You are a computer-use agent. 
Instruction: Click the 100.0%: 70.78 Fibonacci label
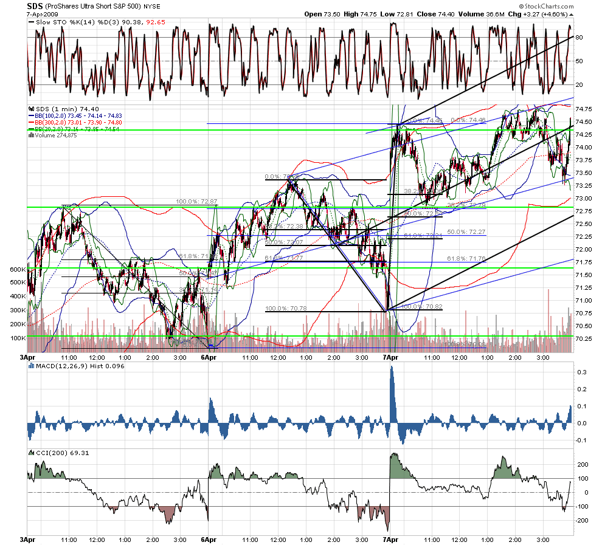(286, 308)
